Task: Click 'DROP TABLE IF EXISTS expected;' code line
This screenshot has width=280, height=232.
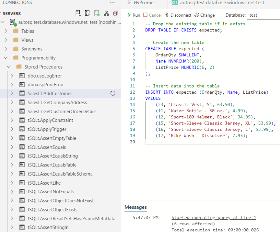Action: click(x=184, y=30)
